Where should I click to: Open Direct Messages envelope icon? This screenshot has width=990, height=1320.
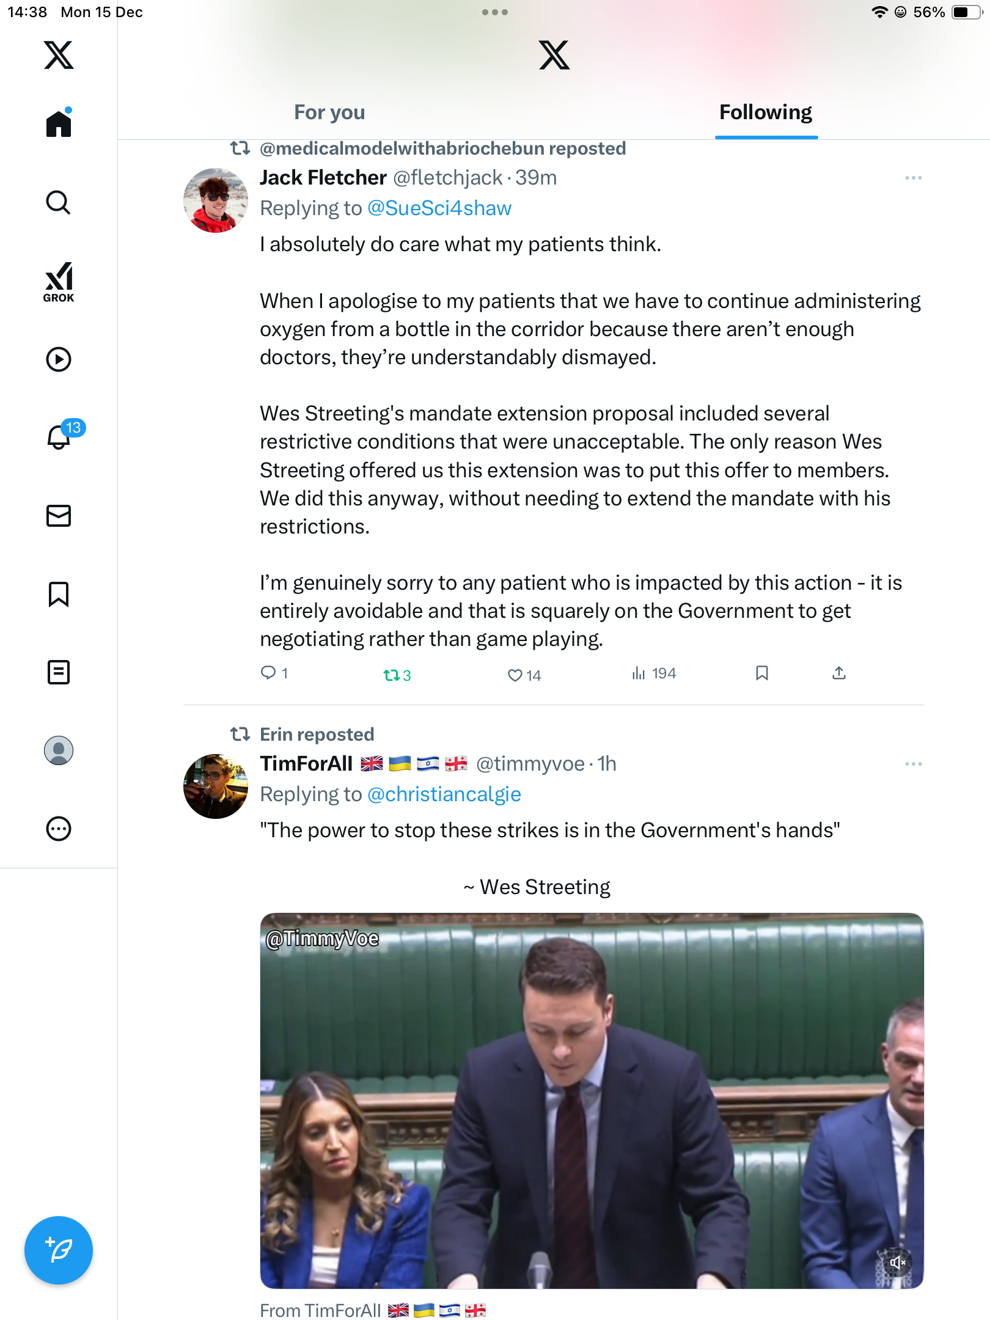click(59, 516)
